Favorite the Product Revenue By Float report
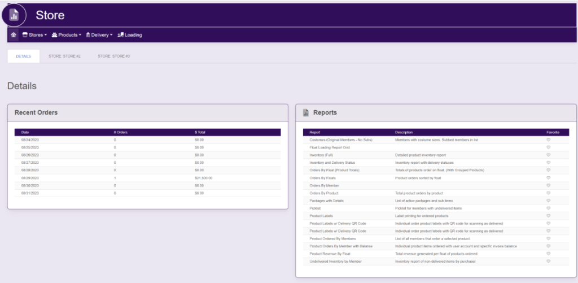The width and height of the screenshot is (578, 283). point(548,254)
